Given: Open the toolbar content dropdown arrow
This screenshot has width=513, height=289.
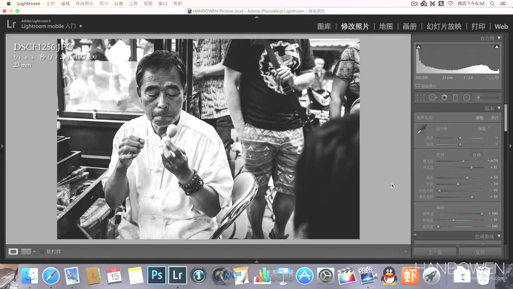Looking at the screenshot, I should click(405, 252).
